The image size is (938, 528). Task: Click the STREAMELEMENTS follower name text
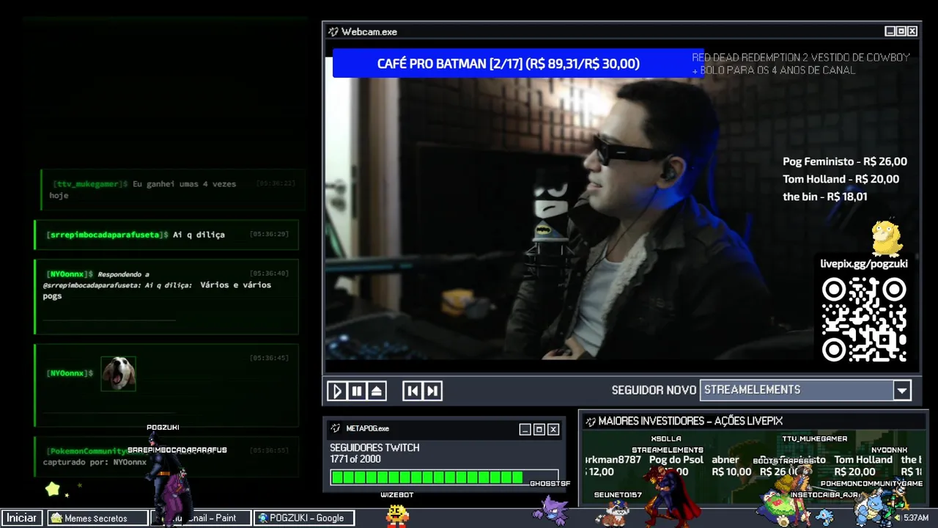point(752,390)
